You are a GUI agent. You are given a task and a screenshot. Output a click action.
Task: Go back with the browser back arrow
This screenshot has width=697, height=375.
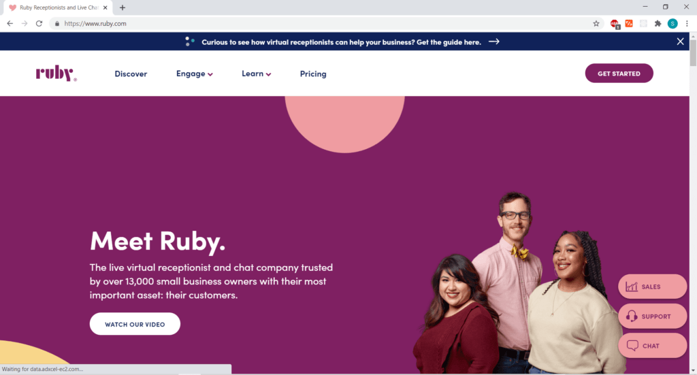coord(10,24)
